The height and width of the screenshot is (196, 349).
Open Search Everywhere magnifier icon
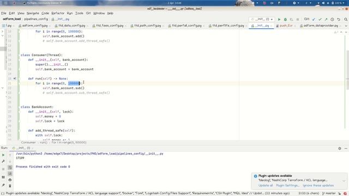click(346, 20)
